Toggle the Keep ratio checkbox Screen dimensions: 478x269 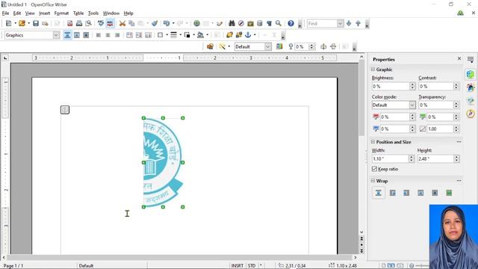374,169
